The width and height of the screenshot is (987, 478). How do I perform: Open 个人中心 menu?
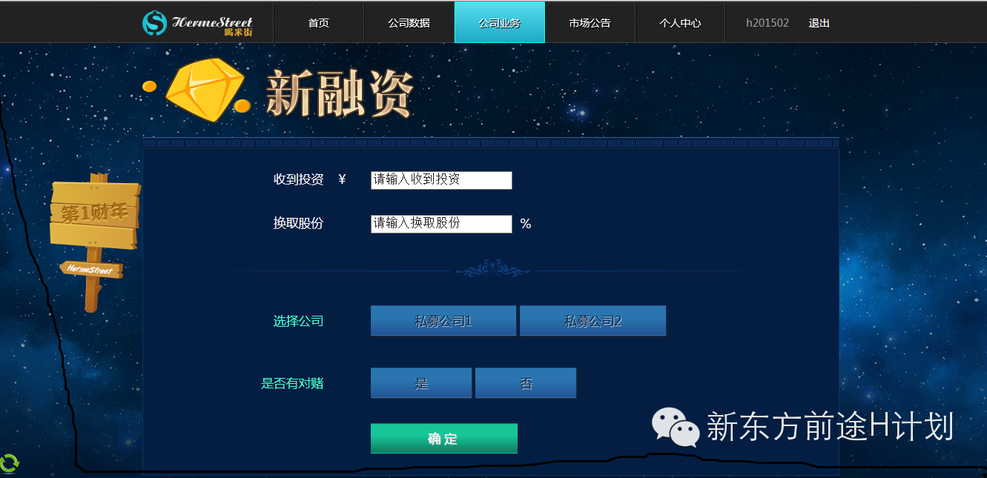pyautogui.click(x=680, y=22)
